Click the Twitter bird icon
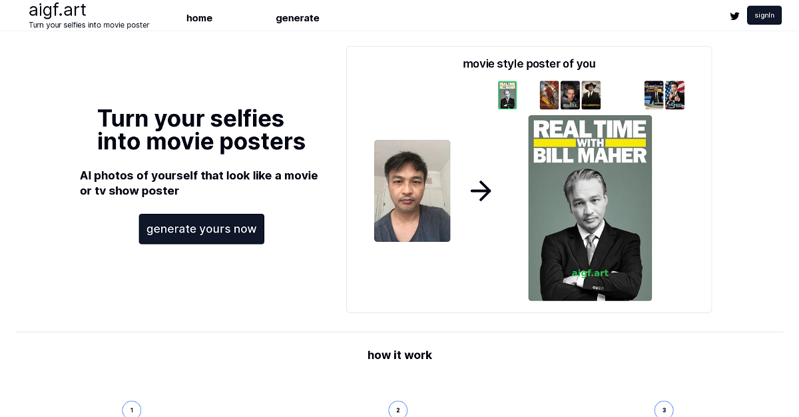 click(x=734, y=16)
